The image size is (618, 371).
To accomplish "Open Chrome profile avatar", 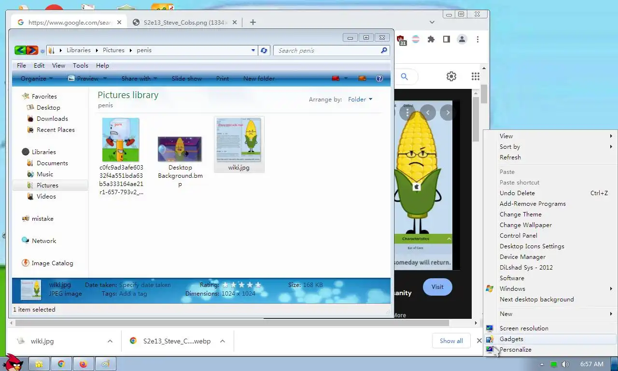I will coord(462,39).
